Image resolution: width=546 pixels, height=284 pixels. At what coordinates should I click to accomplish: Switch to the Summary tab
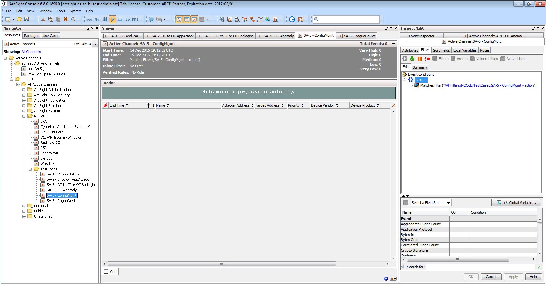420,67
